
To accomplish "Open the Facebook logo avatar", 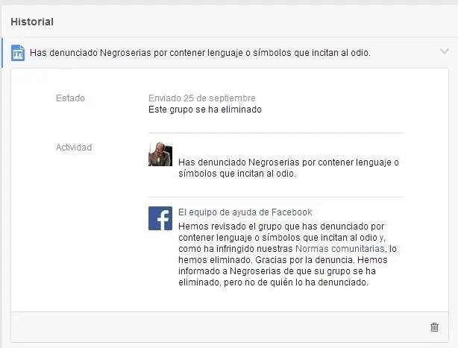I will [160, 218].
